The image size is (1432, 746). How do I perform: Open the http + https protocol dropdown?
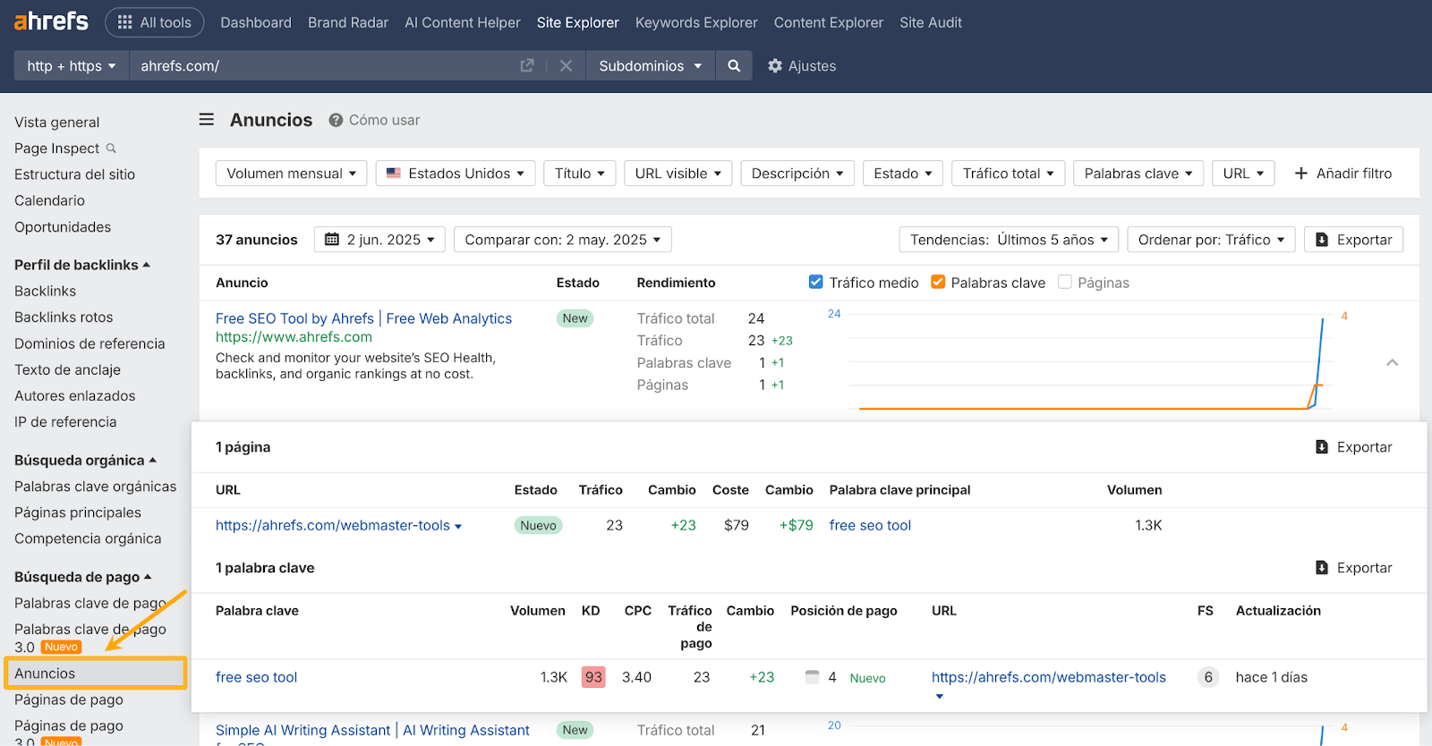(x=72, y=65)
